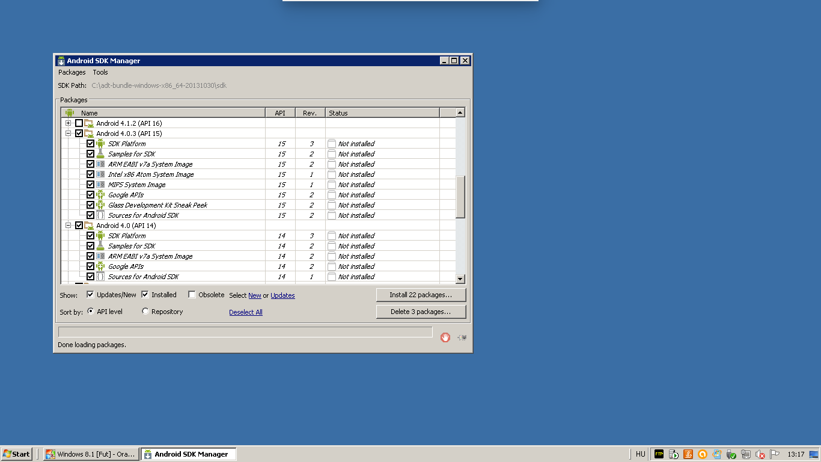Collapse the Android 4.0 (API 14) group
The width and height of the screenshot is (821, 462).
pos(69,226)
